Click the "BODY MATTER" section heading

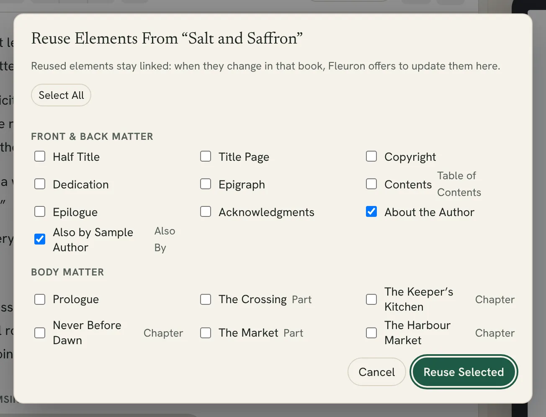[x=67, y=272]
